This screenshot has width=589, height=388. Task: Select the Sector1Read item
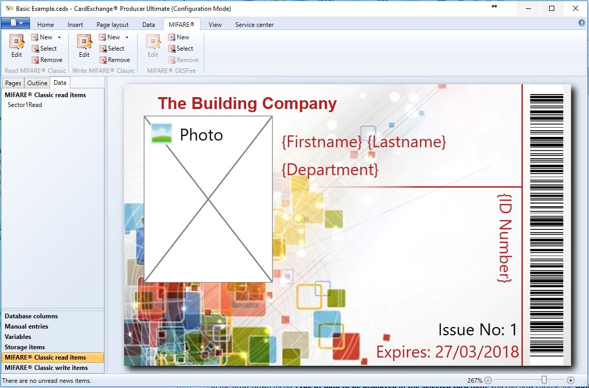click(x=25, y=105)
